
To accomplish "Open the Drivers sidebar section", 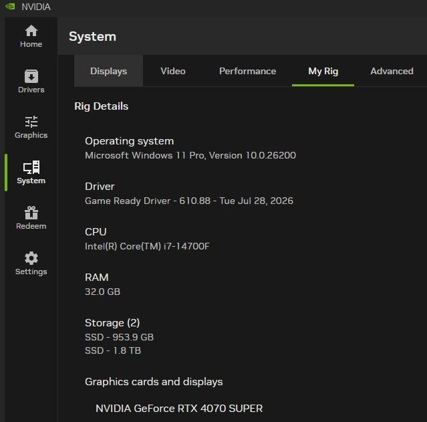I will pos(31,81).
